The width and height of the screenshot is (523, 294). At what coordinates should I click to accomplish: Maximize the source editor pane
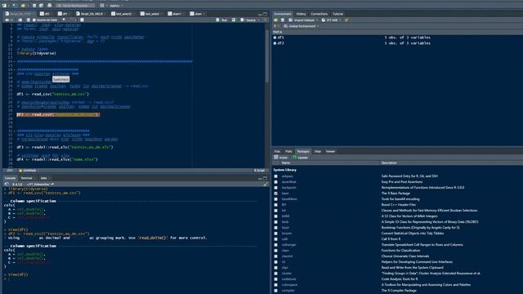(265, 14)
